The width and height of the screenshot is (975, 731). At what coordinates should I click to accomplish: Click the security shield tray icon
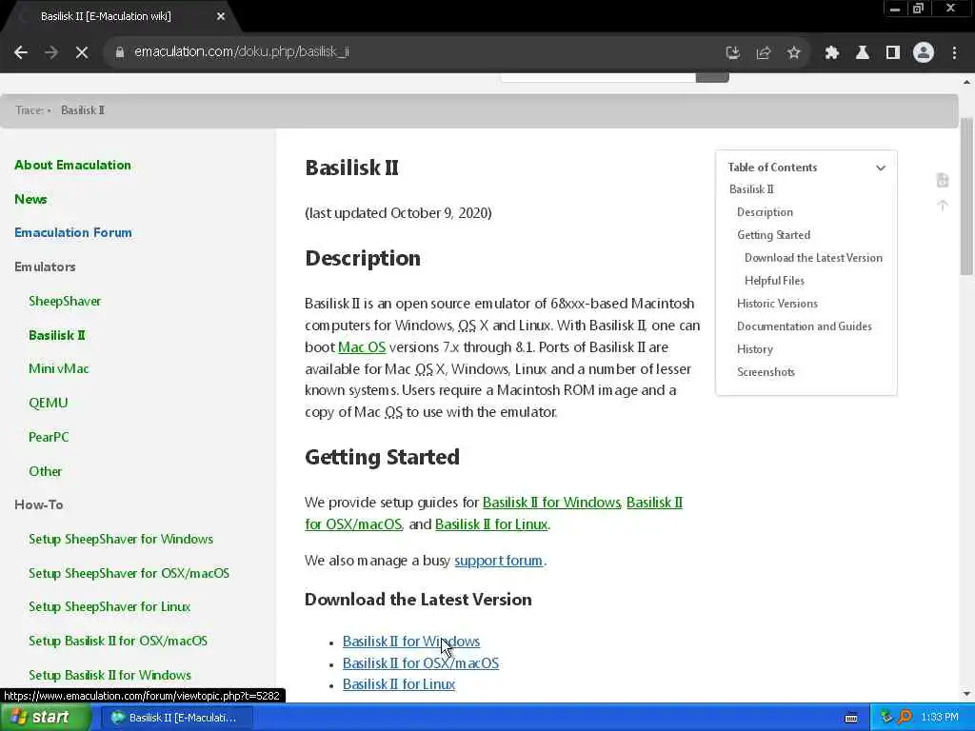click(x=886, y=718)
